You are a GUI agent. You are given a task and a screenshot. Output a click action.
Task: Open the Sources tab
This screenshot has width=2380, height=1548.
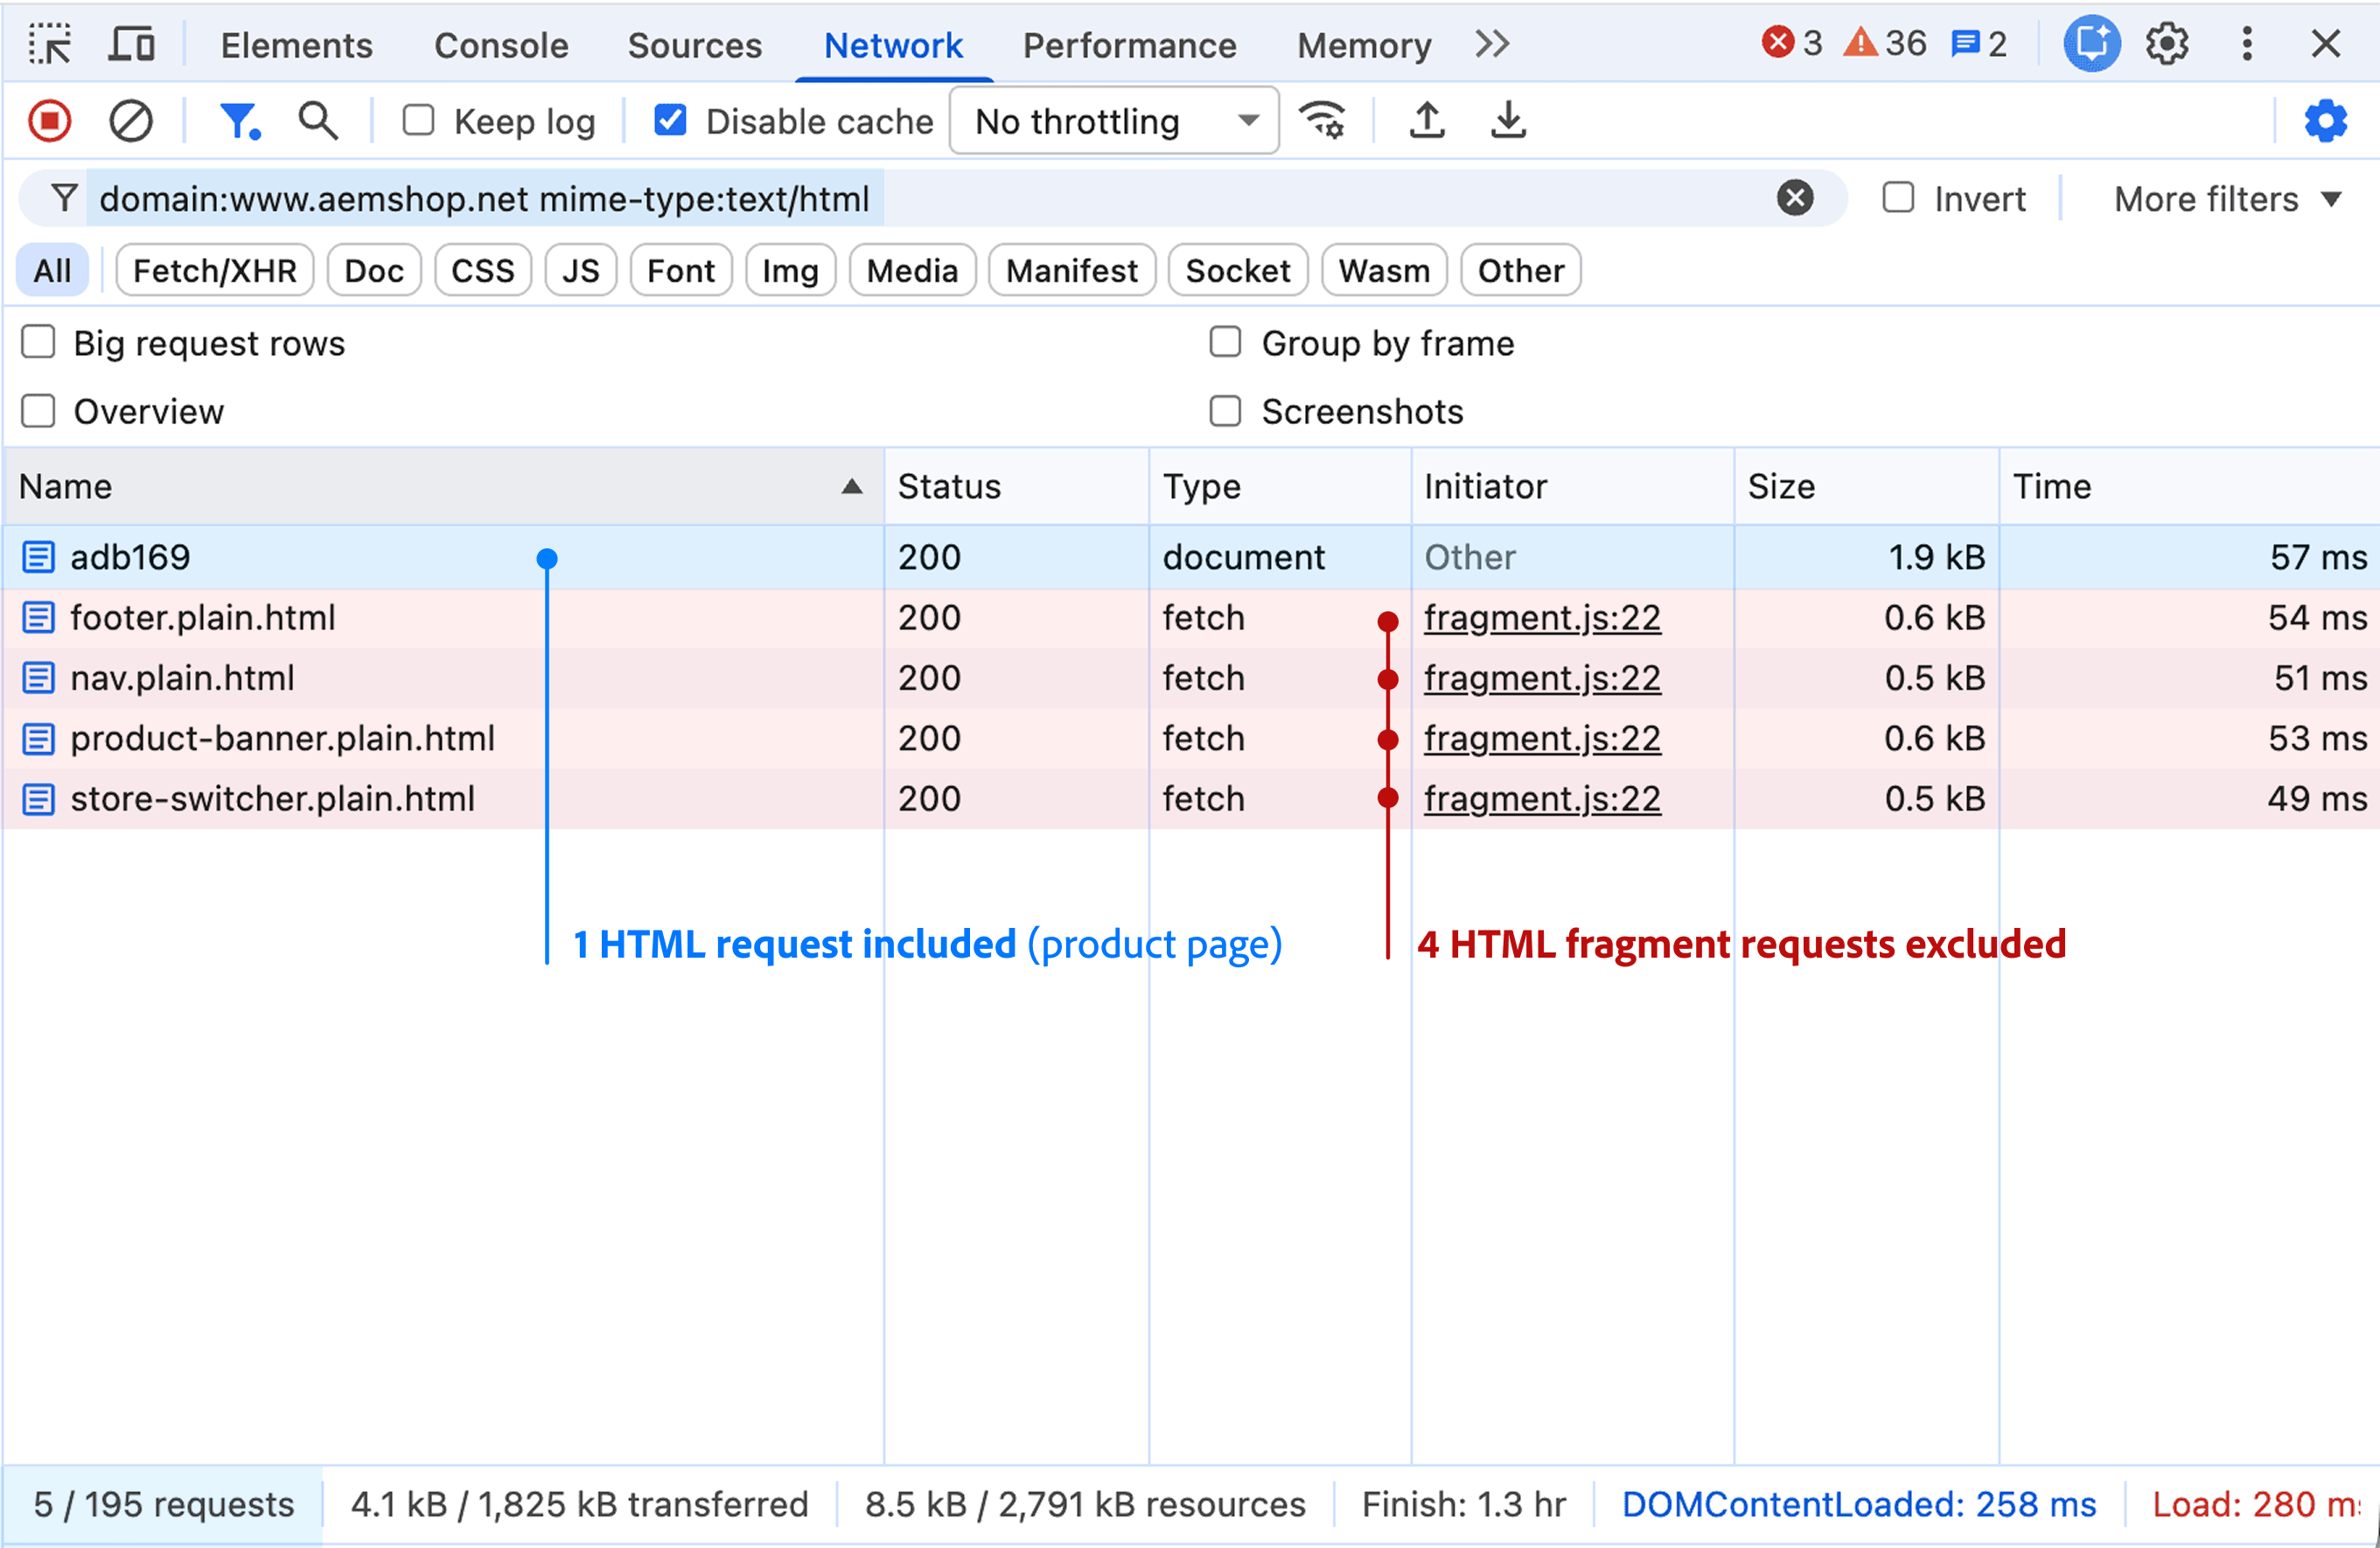tap(694, 45)
